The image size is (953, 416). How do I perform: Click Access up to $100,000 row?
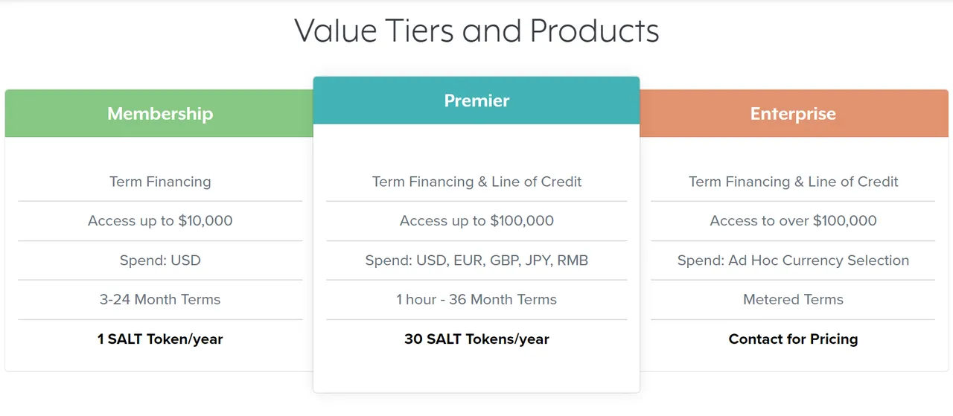point(476,221)
